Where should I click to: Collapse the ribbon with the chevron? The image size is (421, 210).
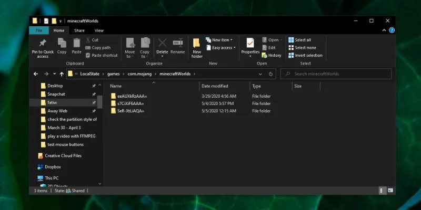pyautogui.click(x=384, y=30)
